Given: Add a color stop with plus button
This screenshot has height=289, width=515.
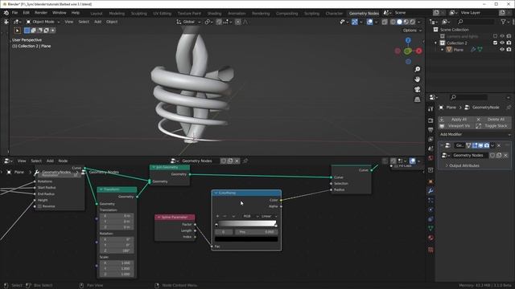Looking at the screenshot, I should pyautogui.click(x=217, y=216).
